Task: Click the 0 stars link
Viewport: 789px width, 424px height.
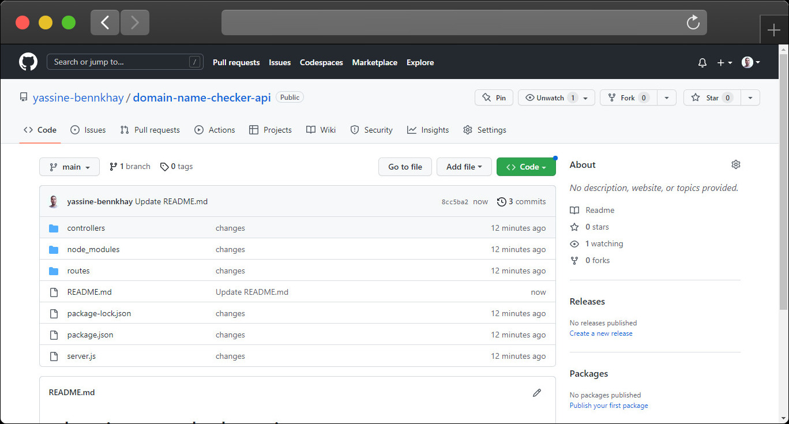Action: pos(589,227)
